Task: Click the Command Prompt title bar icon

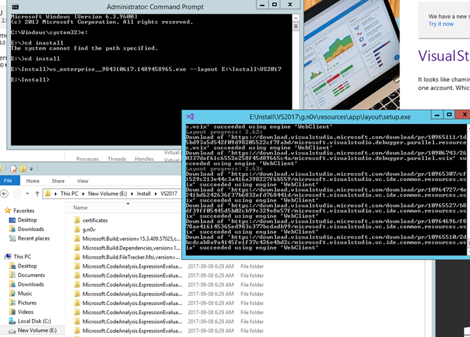Action: (x=15, y=7)
